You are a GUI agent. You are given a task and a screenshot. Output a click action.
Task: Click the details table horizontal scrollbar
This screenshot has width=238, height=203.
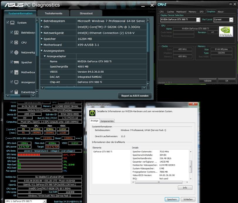(93, 88)
